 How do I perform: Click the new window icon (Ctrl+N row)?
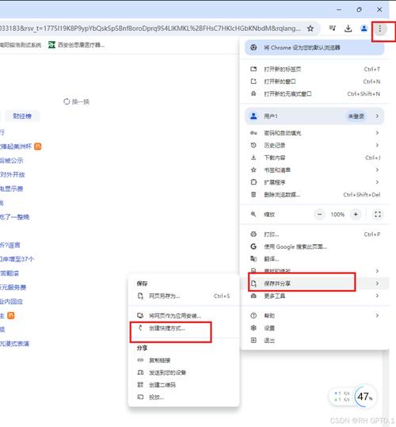point(253,81)
